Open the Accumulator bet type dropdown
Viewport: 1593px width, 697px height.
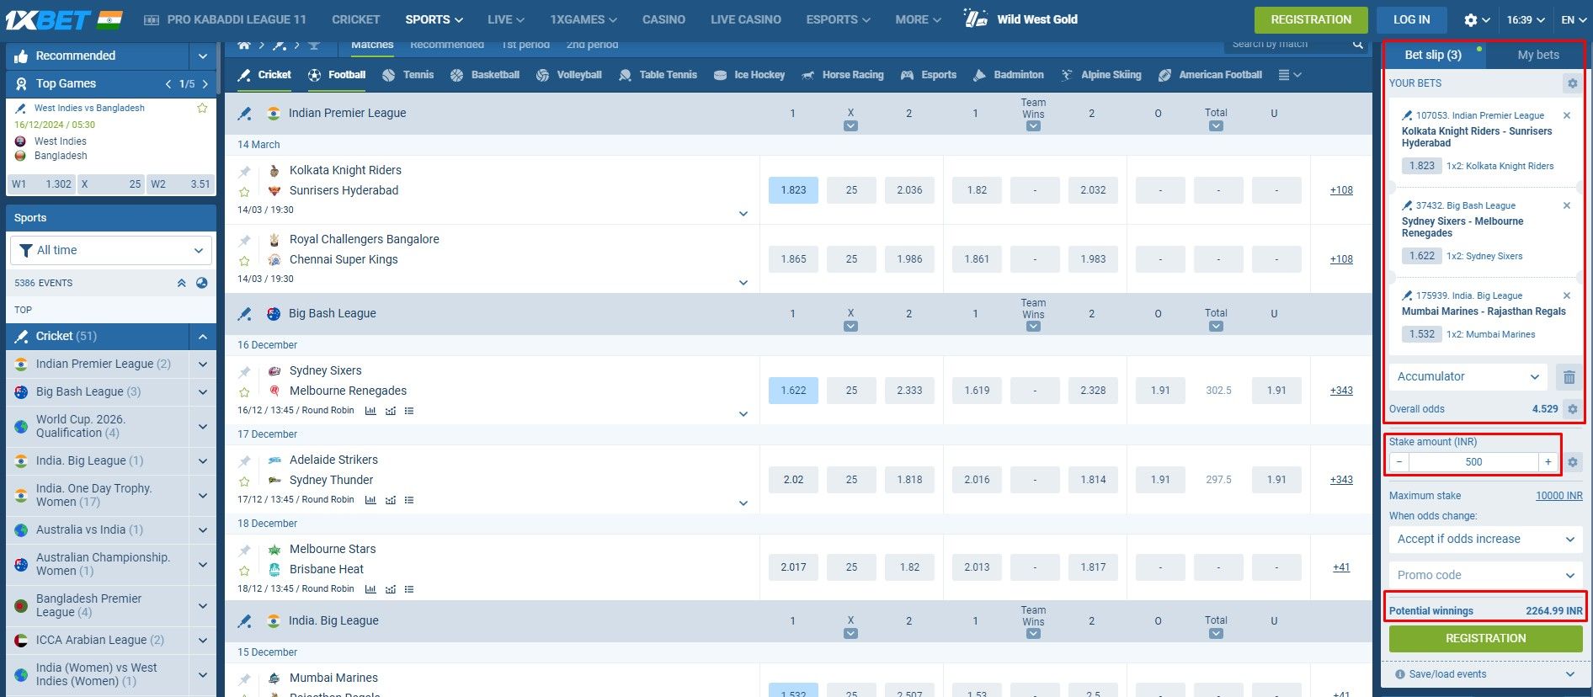(x=1468, y=377)
